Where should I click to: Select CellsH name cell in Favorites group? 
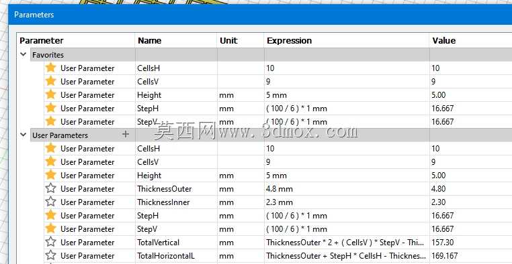[176, 68]
